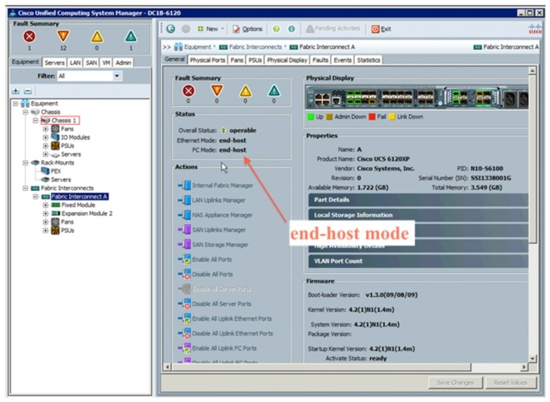550x402 pixels.
Task: Click the Exit button in toolbar
Action: coord(381,29)
